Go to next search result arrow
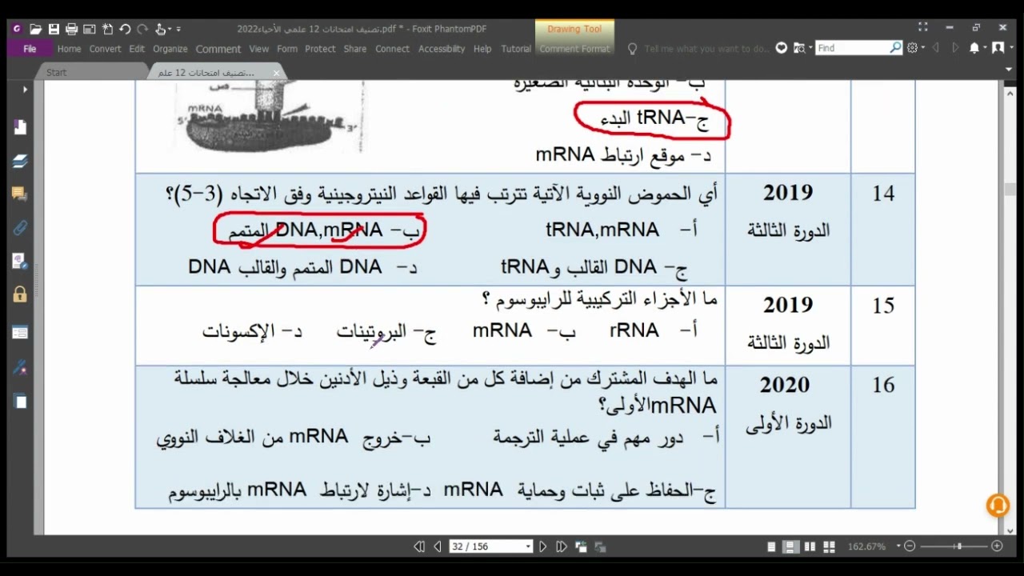The width and height of the screenshot is (1024, 576). (955, 48)
